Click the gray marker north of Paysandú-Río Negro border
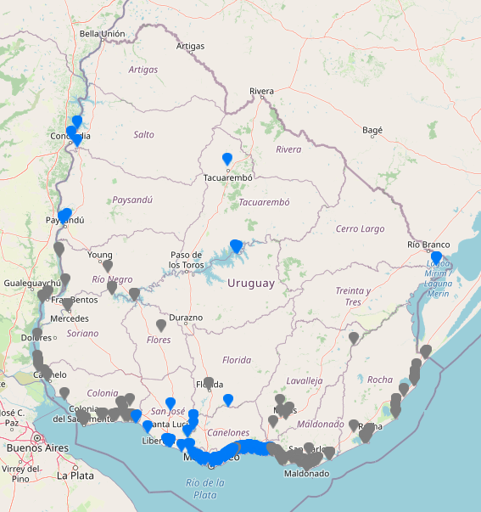The width and height of the screenshot is (481, 512). click(x=59, y=249)
